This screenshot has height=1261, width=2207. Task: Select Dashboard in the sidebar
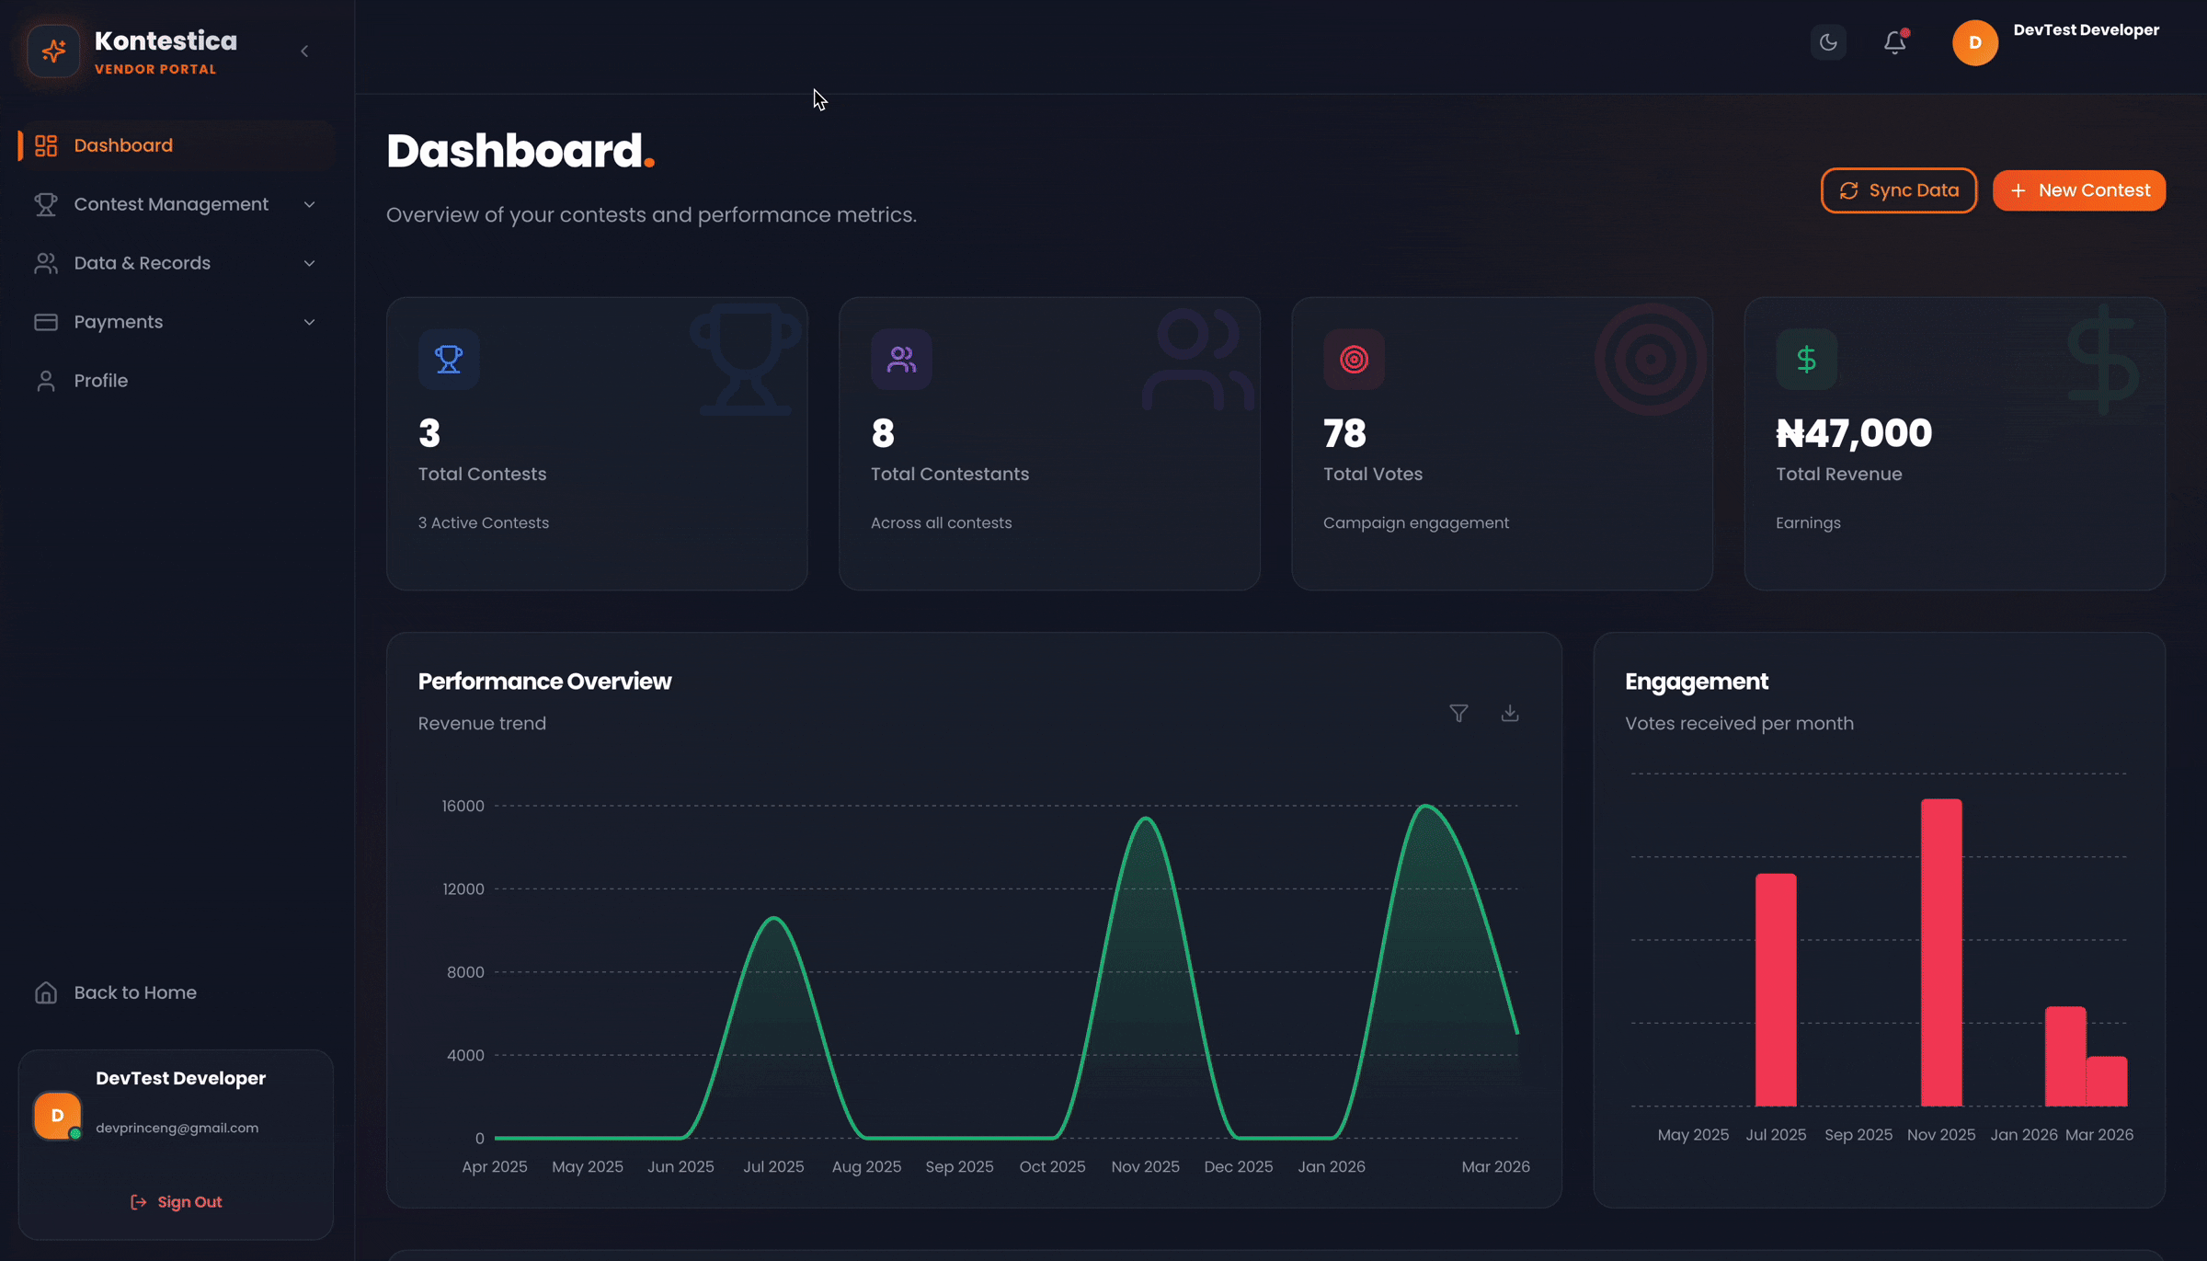[123, 145]
